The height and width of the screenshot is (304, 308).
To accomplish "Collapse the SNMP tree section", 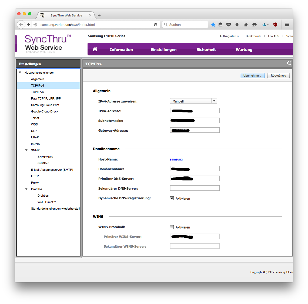I will [26, 150].
